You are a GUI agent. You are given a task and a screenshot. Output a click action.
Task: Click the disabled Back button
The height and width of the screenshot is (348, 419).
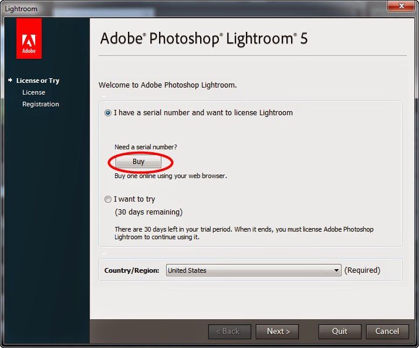[229, 332]
